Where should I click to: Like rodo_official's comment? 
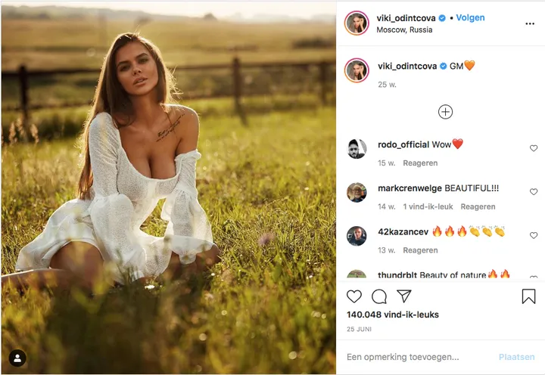coord(533,148)
